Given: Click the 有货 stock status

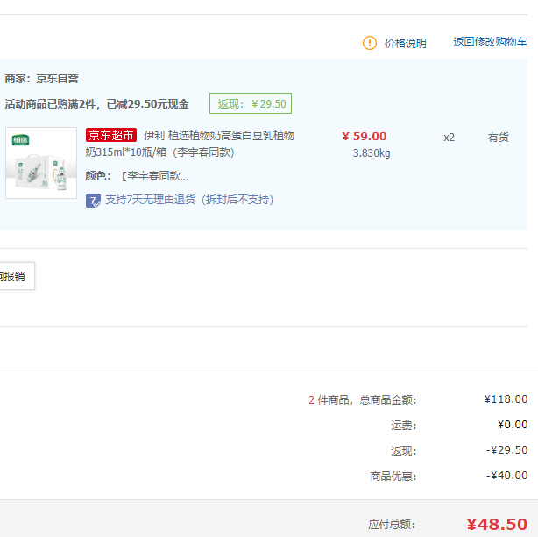Looking at the screenshot, I should pos(499,137).
